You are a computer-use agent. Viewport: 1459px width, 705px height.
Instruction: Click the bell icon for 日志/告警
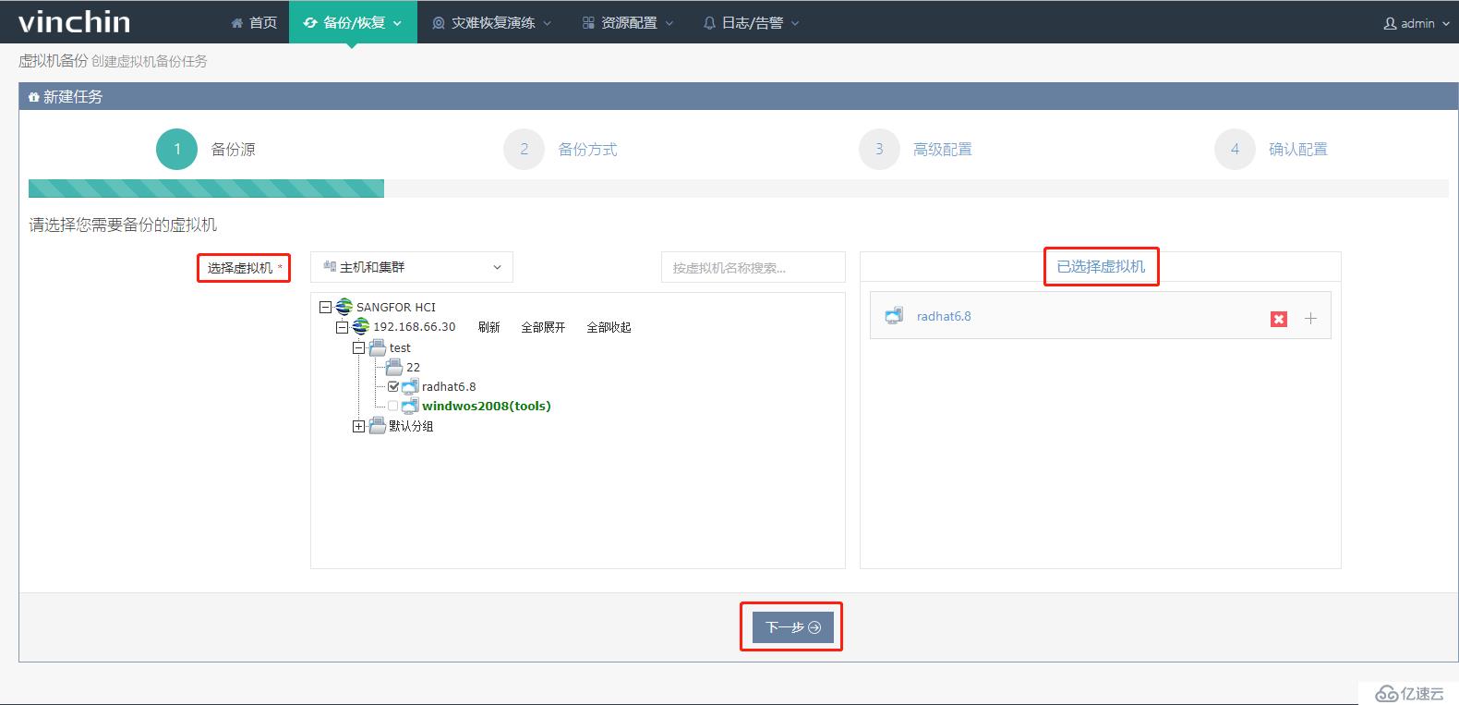point(709,23)
